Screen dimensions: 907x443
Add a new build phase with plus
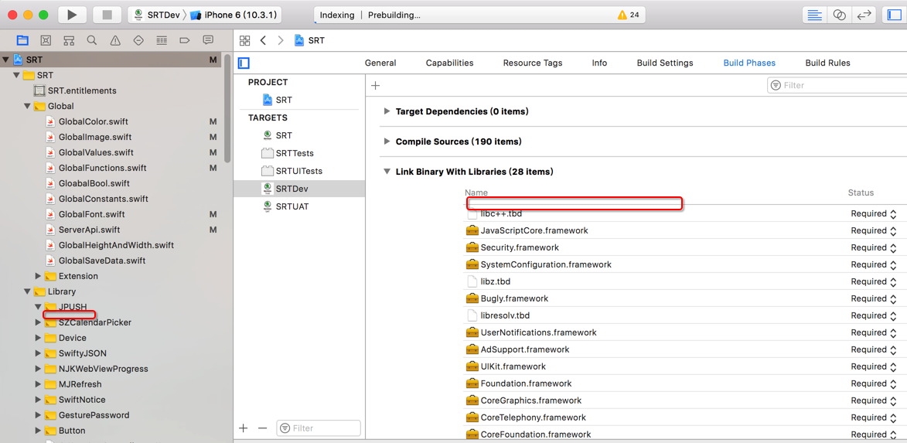pos(376,85)
